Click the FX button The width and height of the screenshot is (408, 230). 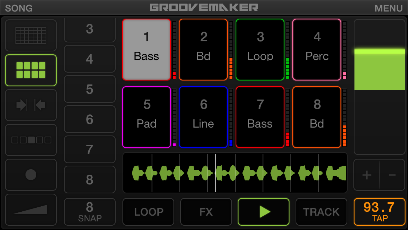pyautogui.click(x=206, y=212)
